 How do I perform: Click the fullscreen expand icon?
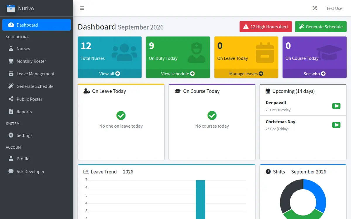(315, 8)
